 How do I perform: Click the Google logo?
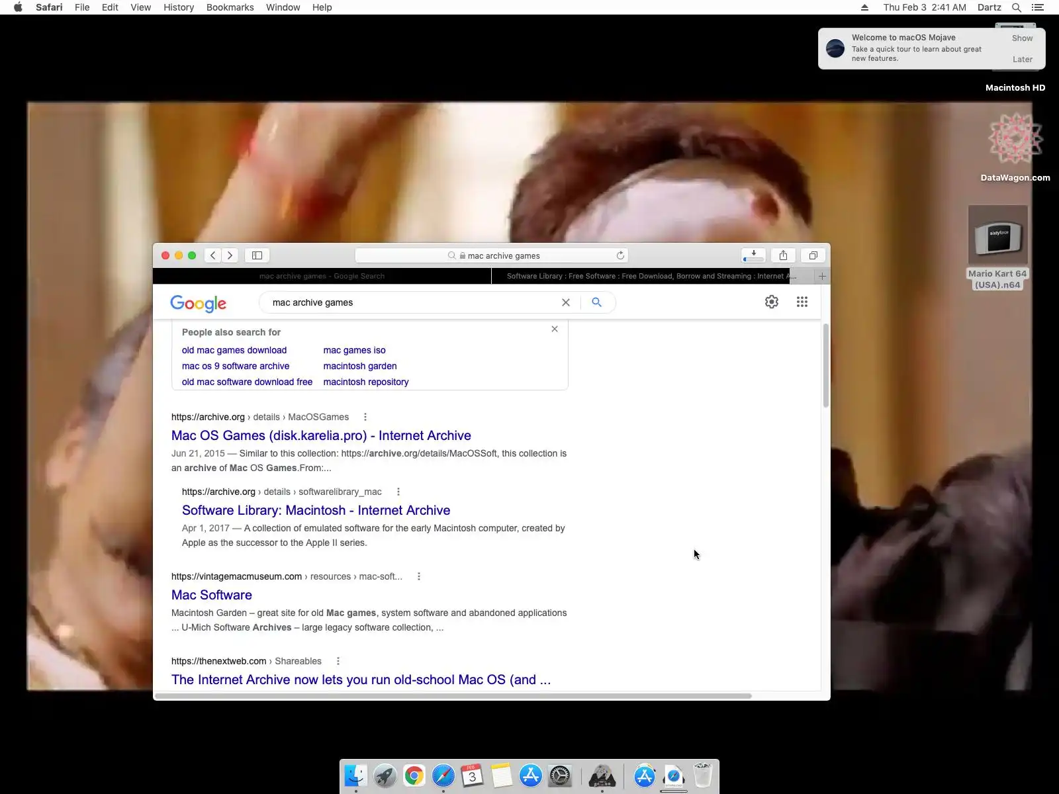click(x=199, y=303)
